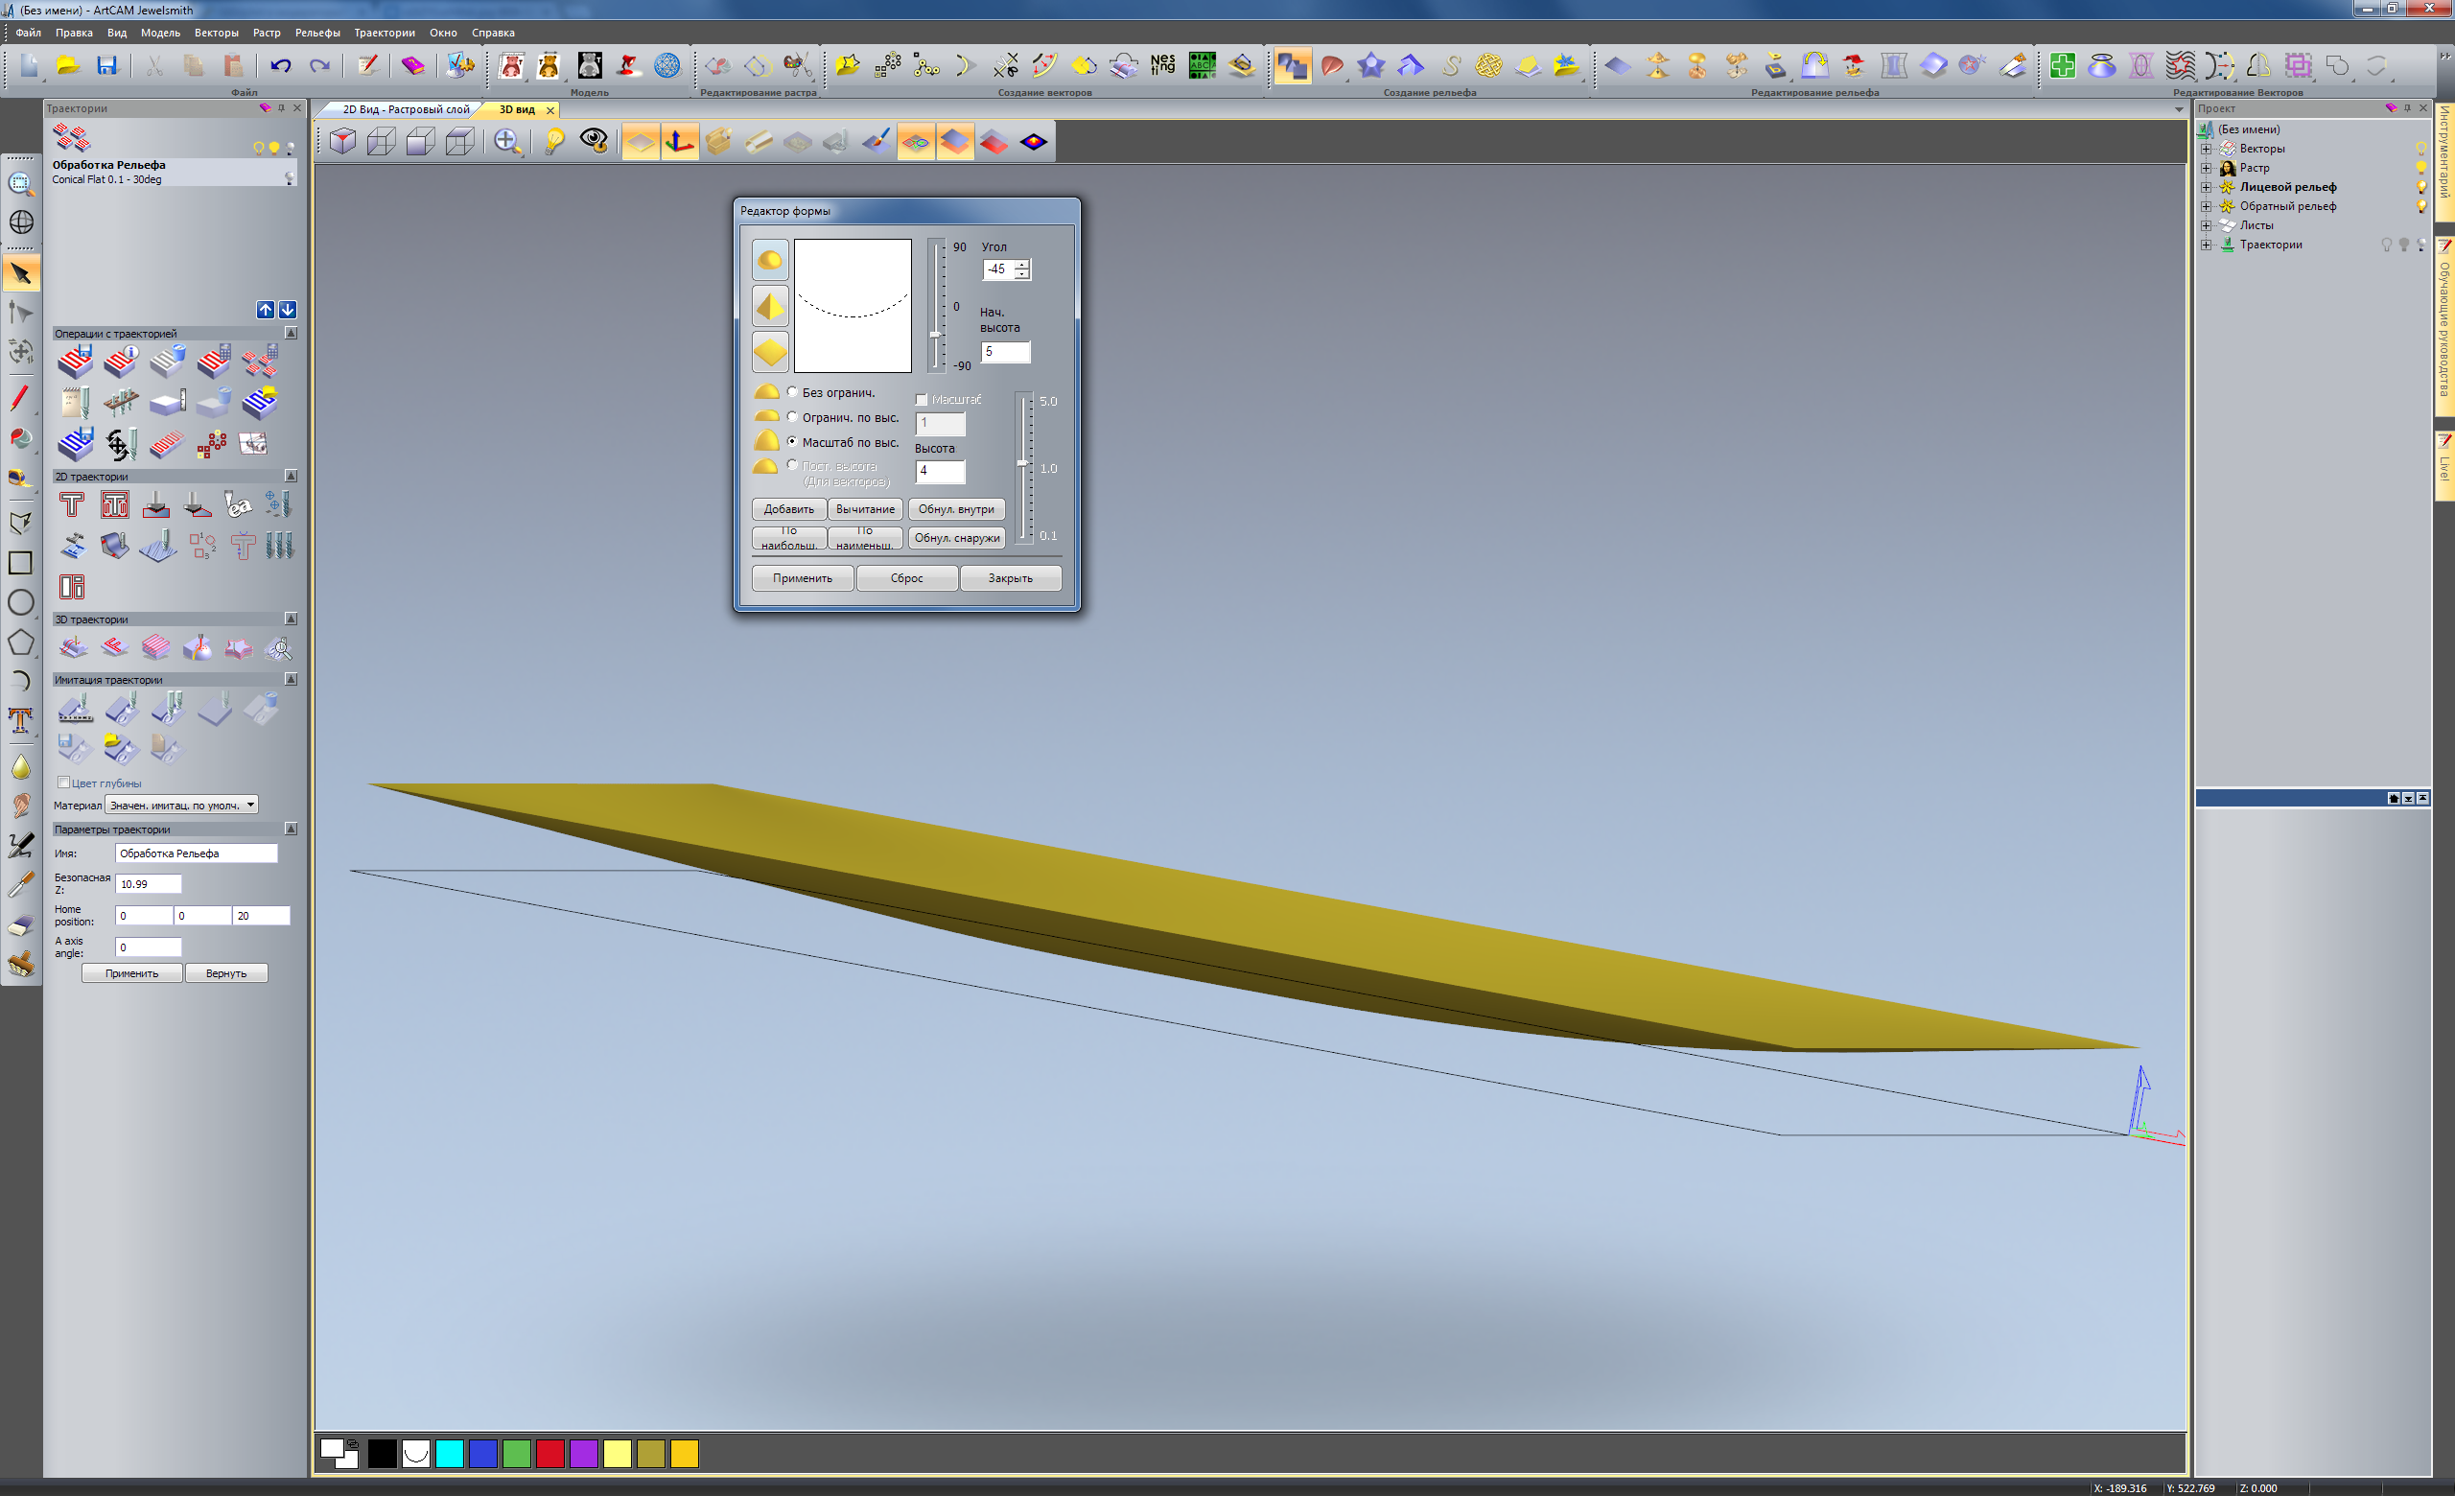Select the Ellipse drawing tool
This screenshot has height=1496, width=2455.
pyautogui.click(x=20, y=602)
